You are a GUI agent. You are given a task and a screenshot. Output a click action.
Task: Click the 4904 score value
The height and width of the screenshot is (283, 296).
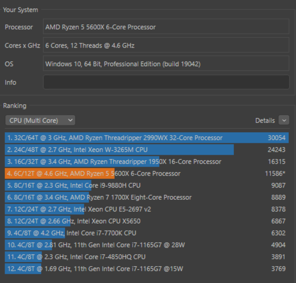point(278,245)
